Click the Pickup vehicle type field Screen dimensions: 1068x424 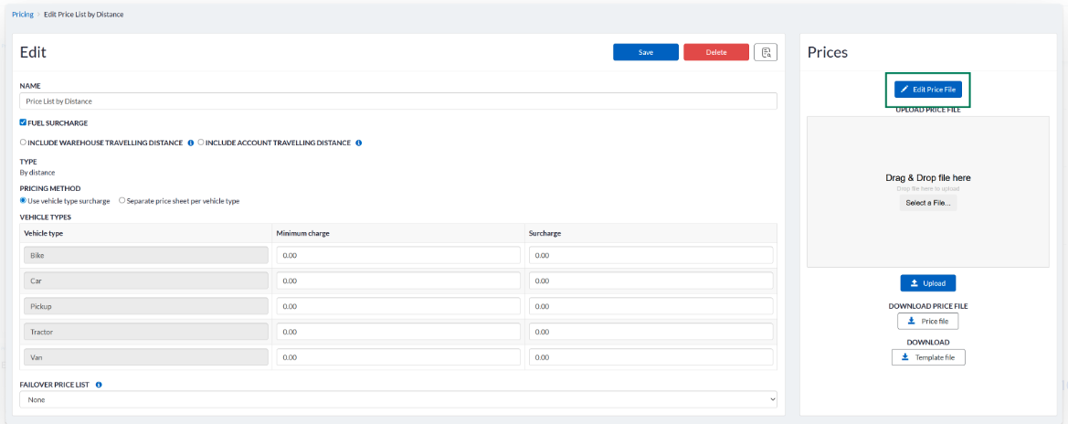click(x=146, y=306)
